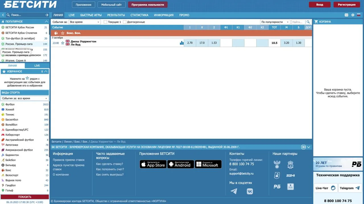Open Результаты menu item
This screenshot has height=204, width=364.
coord(116,15)
